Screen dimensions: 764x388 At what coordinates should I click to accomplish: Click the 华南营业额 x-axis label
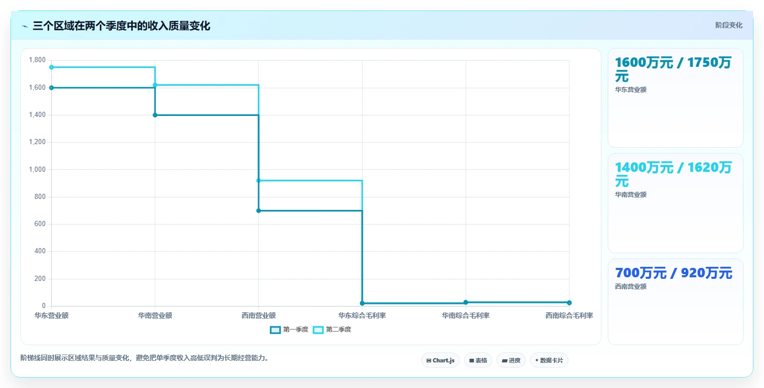pos(155,315)
